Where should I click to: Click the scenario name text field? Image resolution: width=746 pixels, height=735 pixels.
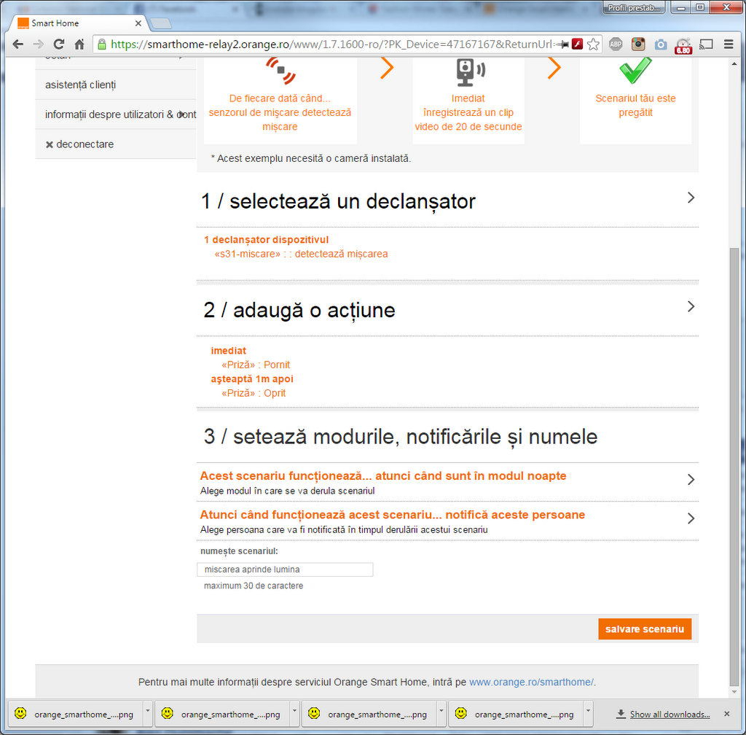coord(285,569)
